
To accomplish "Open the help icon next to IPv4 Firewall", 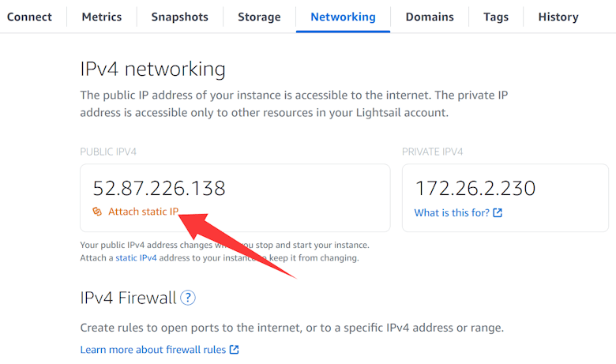I will pyautogui.click(x=187, y=298).
